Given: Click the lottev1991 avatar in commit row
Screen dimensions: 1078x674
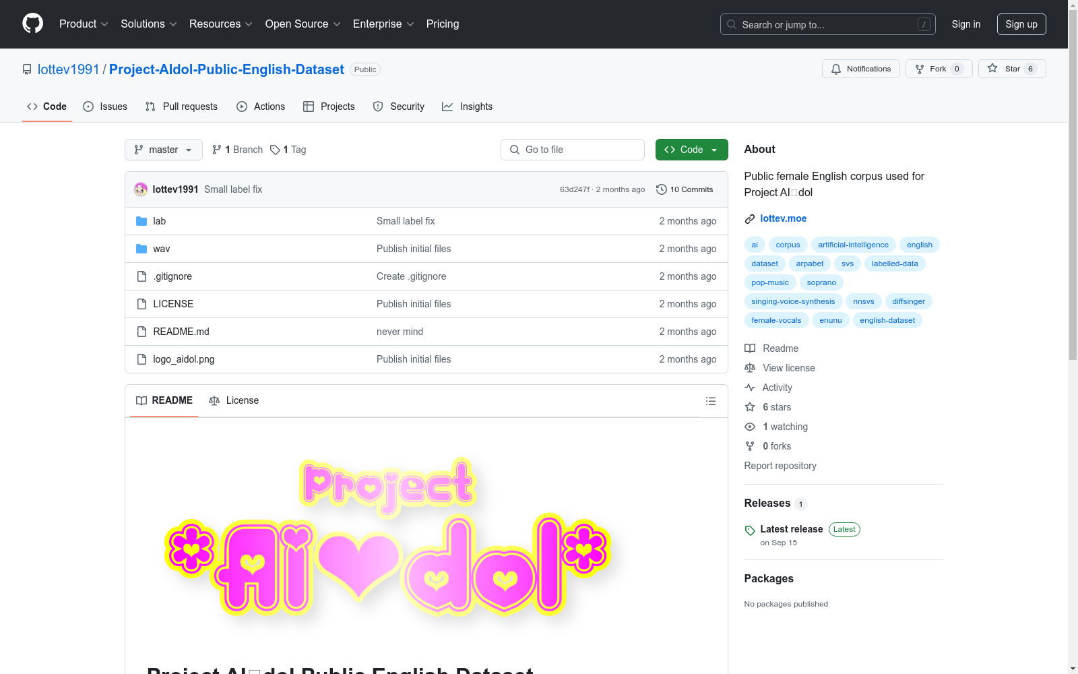Looking at the screenshot, I should [x=141, y=189].
